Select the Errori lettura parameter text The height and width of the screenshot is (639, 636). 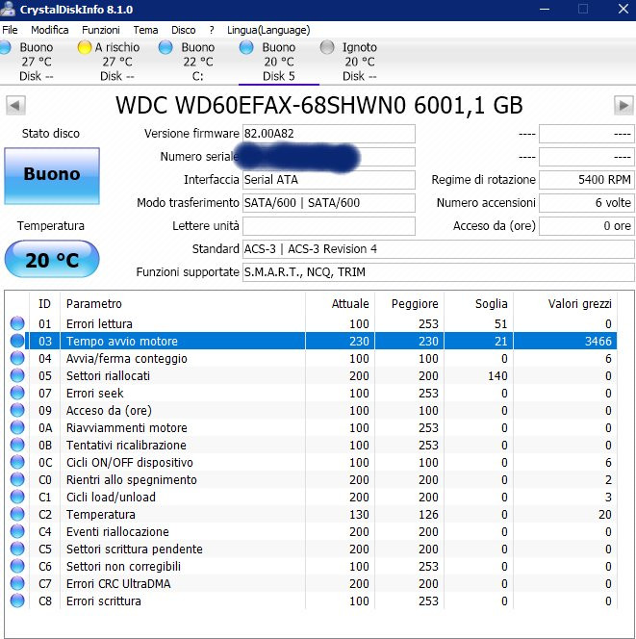pyautogui.click(x=99, y=324)
